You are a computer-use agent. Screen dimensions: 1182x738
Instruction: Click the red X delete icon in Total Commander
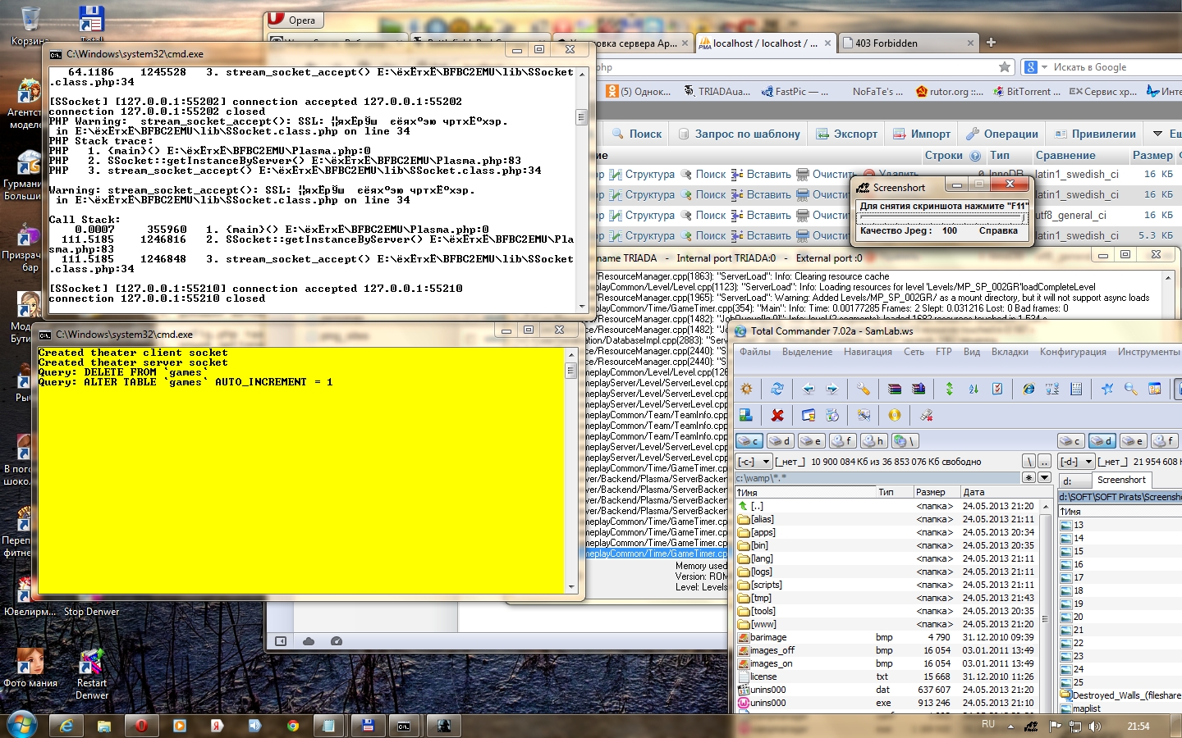777,415
